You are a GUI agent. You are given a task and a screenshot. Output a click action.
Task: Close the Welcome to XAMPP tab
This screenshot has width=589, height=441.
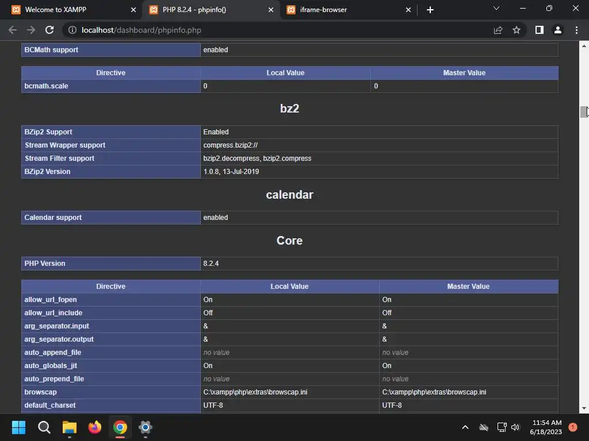click(x=133, y=10)
